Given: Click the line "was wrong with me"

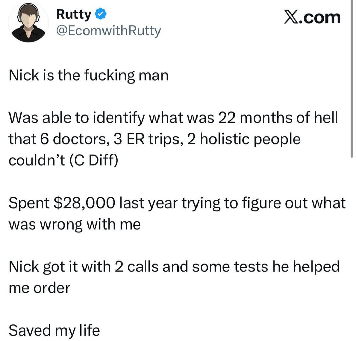Looking at the screenshot, I should pyautogui.click(x=74, y=224).
